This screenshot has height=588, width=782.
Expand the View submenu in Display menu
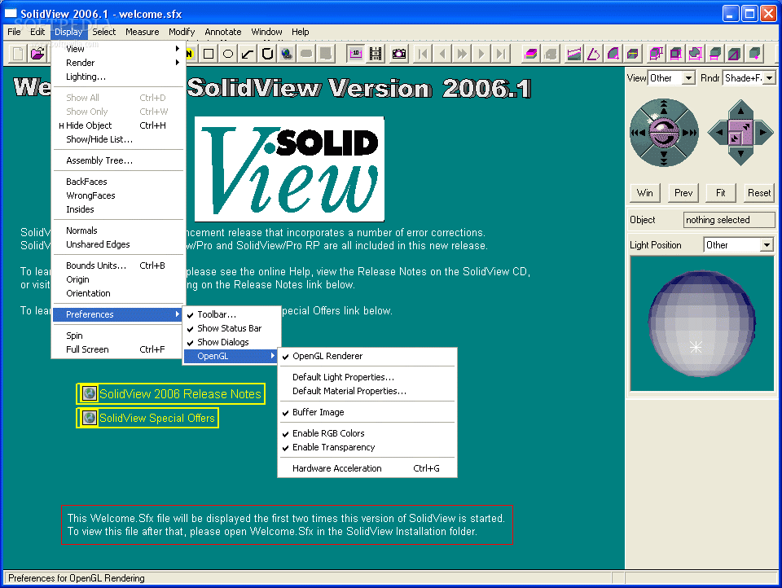tap(118, 49)
